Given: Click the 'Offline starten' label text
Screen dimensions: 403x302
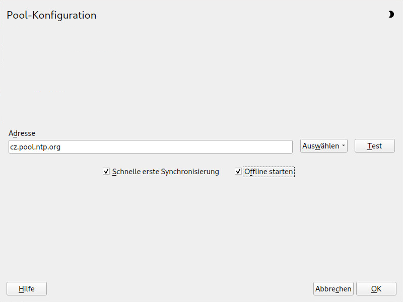Looking at the screenshot, I should point(268,172).
